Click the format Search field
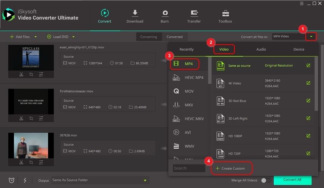Image resolution: width=324 pixels, height=188 pixels. pos(189,168)
